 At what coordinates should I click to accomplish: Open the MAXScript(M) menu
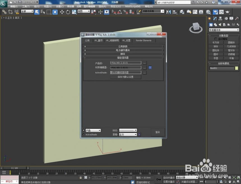click(x=133, y=6)
